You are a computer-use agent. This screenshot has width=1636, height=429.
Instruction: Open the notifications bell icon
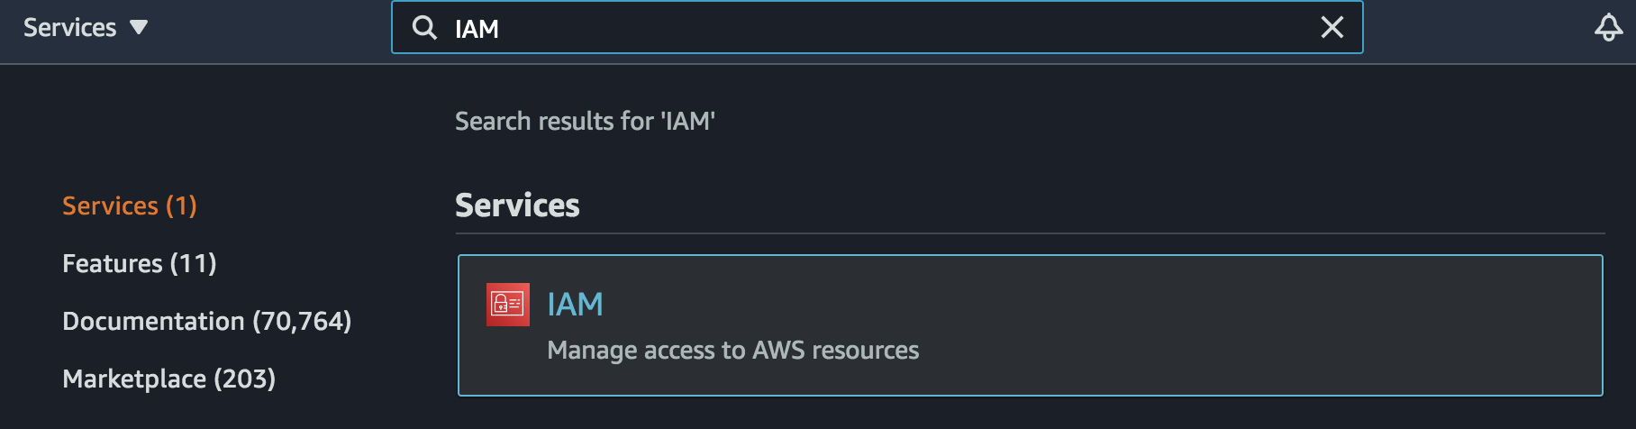pos(1608,28)
